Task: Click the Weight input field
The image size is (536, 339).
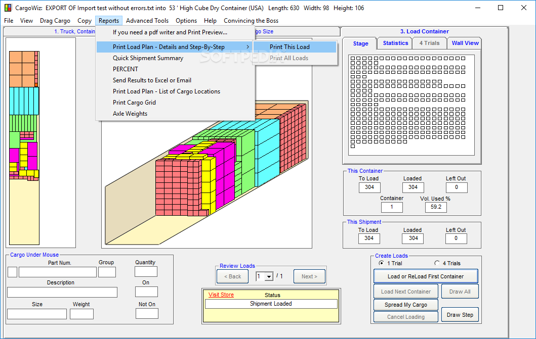Action: pyautogui.click(x=81, y=314)
